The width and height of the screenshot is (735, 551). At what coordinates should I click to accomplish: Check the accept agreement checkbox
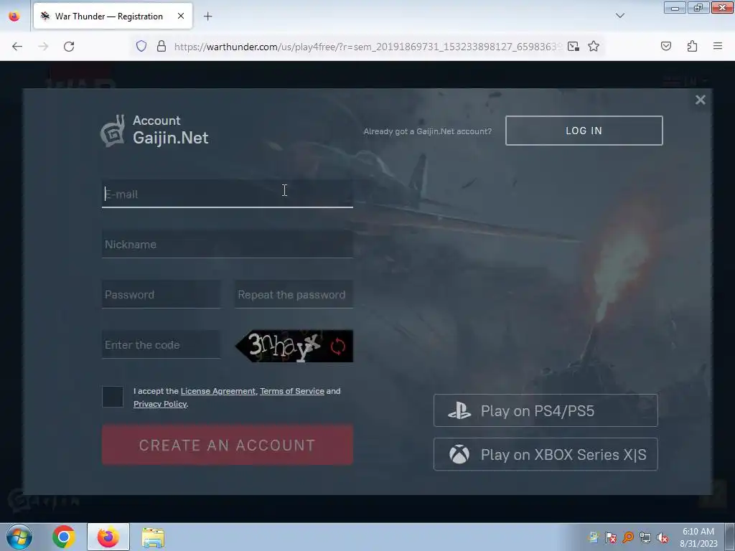point(113,397)
